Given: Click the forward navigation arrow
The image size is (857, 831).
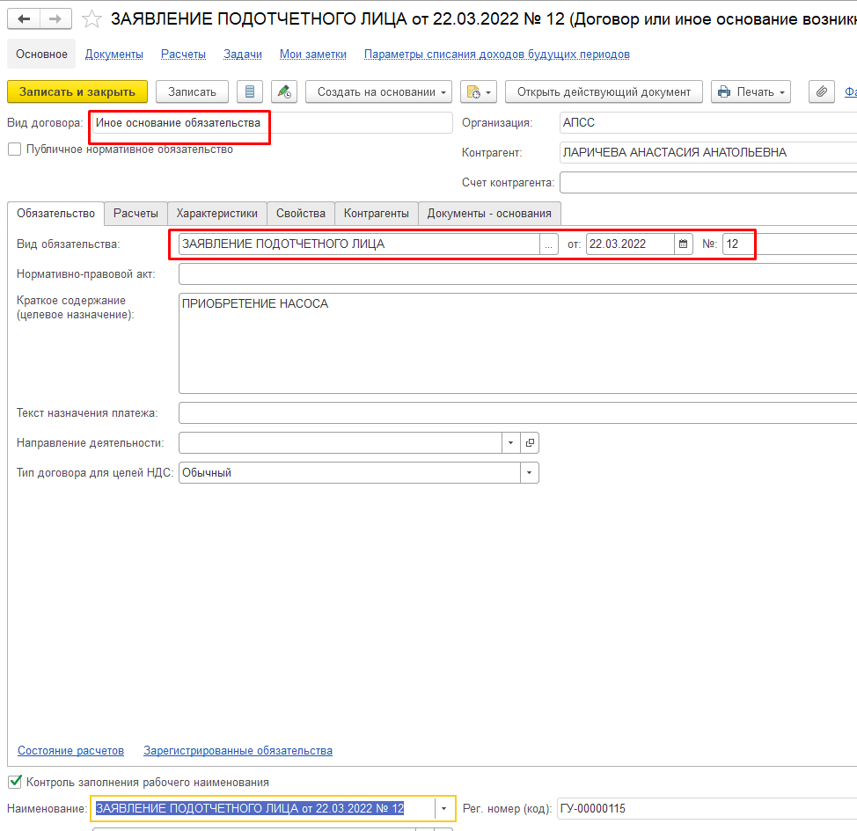Looking at the screenshot, I should click(55, 19).
